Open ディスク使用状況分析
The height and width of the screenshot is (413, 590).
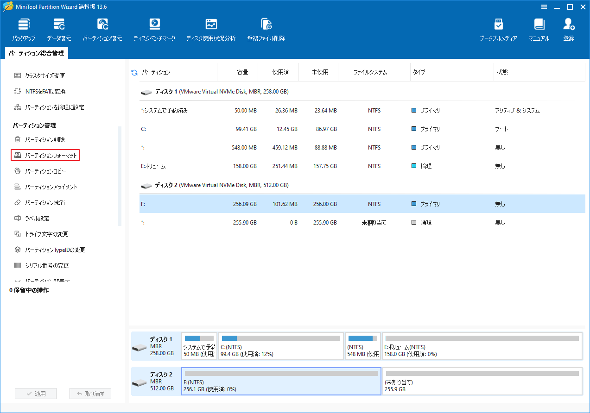pyautogui.click(x=211, y=30)
